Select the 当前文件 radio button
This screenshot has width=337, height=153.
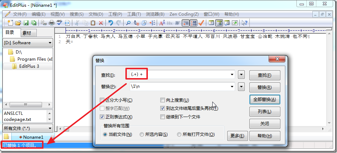pos(105,134)
